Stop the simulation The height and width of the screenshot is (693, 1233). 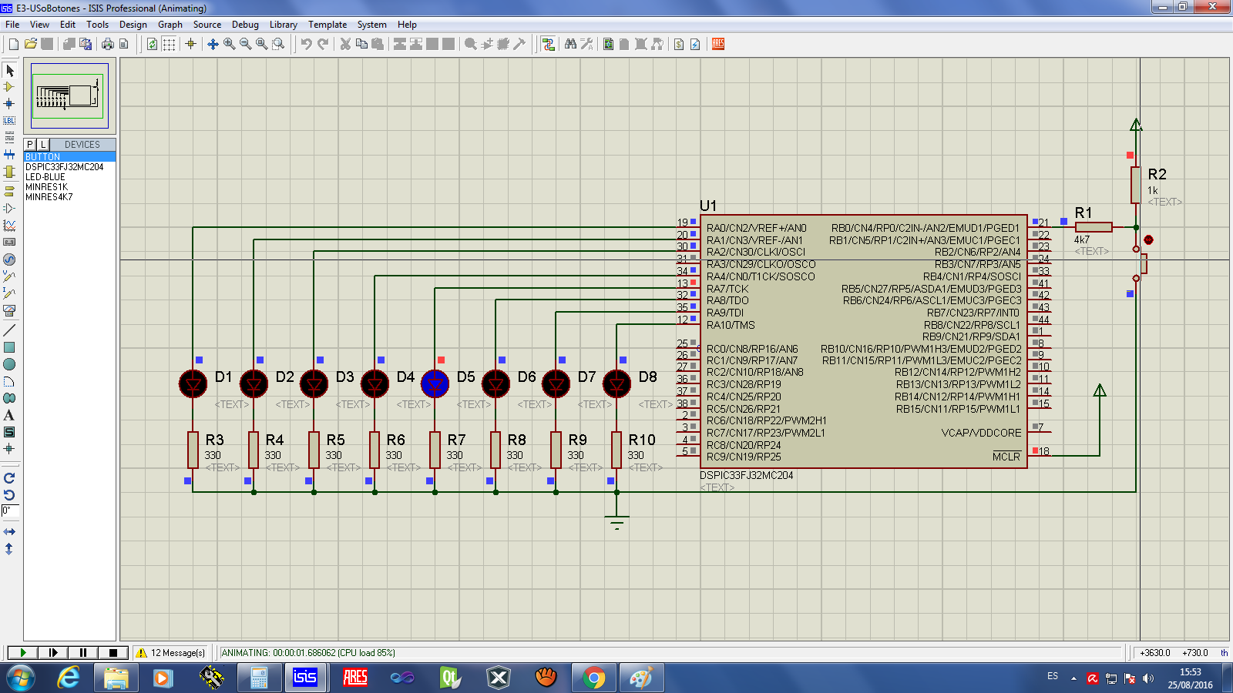(x=113, y=652)
